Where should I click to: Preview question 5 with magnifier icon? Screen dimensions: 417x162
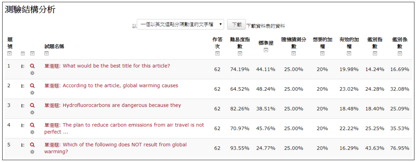(32, 145)
